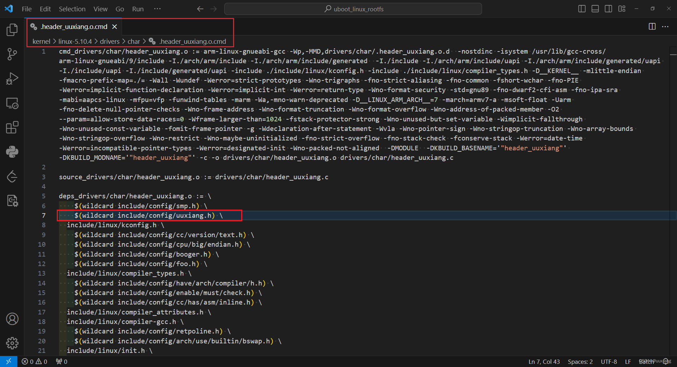
Task: Click Ln 7, Col 43 in status bar
Action: (x=544, y=361)
